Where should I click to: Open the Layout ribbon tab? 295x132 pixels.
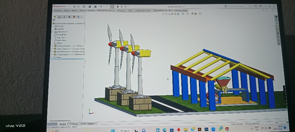click(x=67, y=10)
